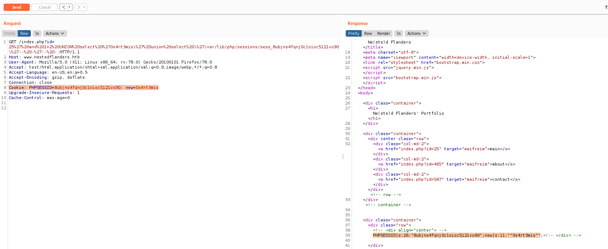Switch Request view to Pretty tab

click(x=10, y=33)
